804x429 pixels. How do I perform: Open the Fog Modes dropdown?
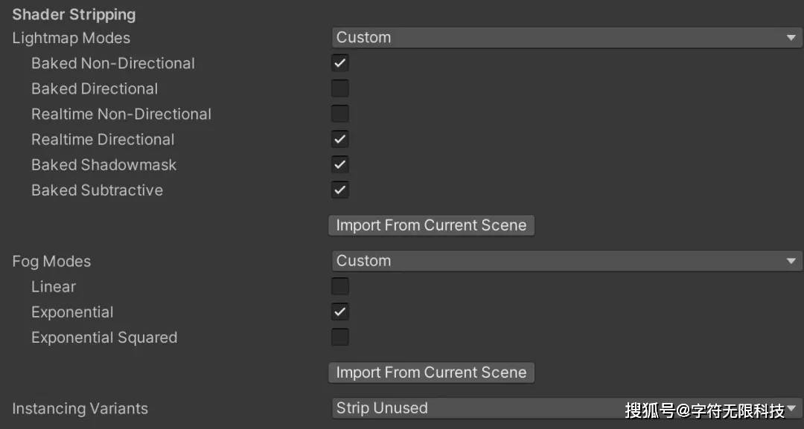(566, 260)
